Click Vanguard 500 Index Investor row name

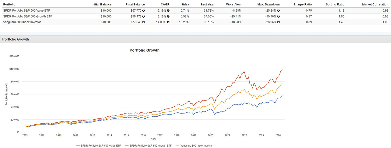(22, 22)
